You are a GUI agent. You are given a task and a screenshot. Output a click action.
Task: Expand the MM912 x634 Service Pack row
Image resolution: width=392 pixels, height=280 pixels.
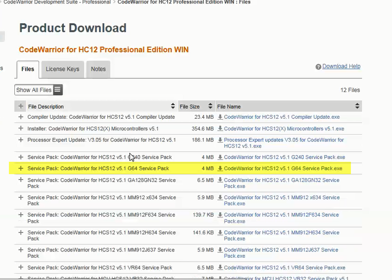[x=21, y=197]
